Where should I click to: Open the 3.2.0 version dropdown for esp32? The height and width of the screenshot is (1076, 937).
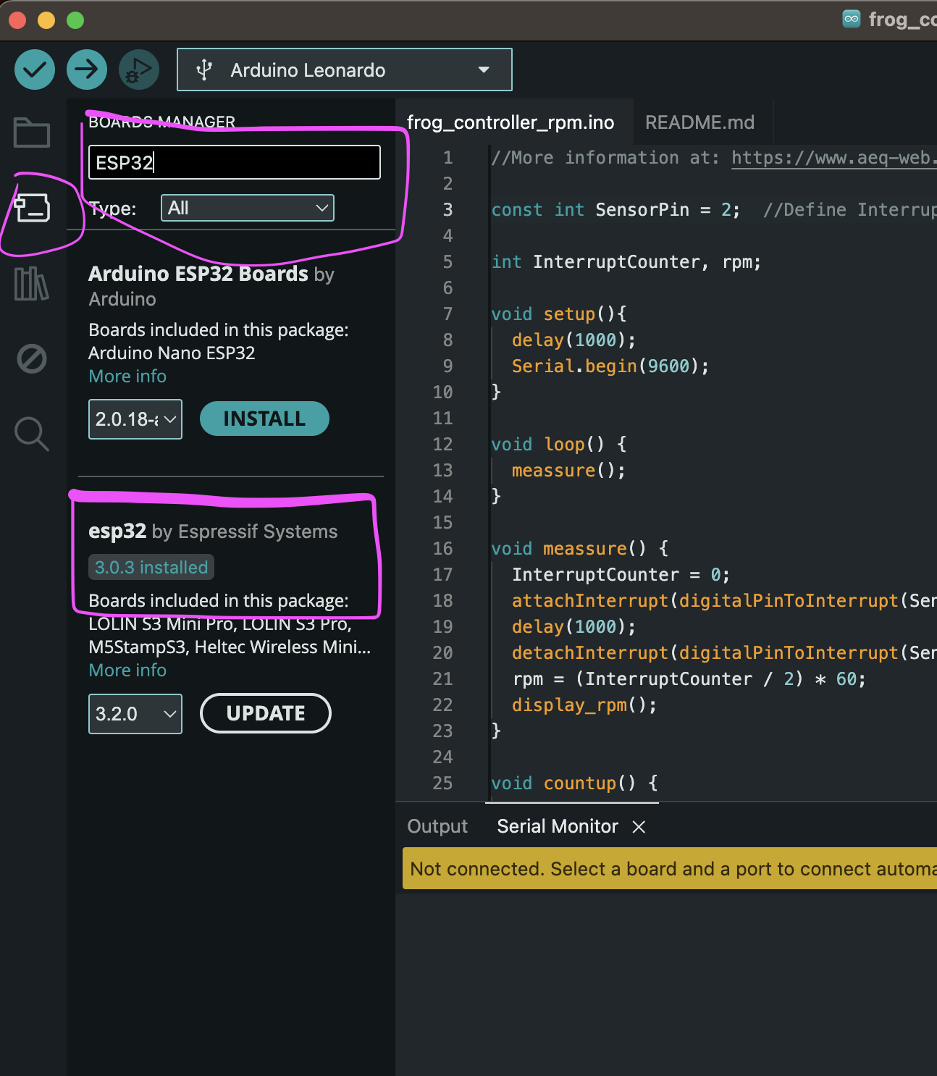[x=135, y=714]
